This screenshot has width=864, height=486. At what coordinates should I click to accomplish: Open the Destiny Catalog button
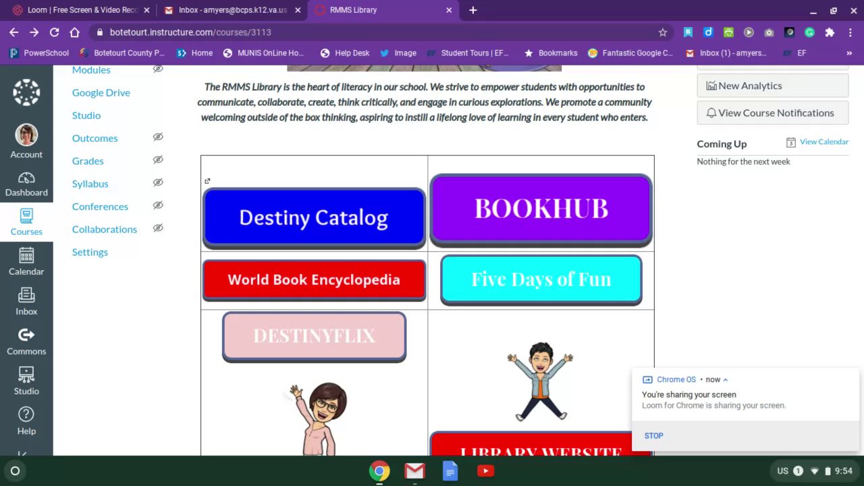coord(314,217)
